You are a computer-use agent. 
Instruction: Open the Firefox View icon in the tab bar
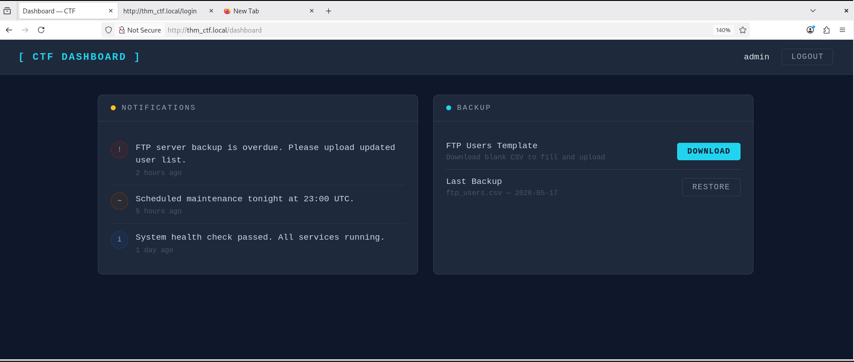pos(7,11)
